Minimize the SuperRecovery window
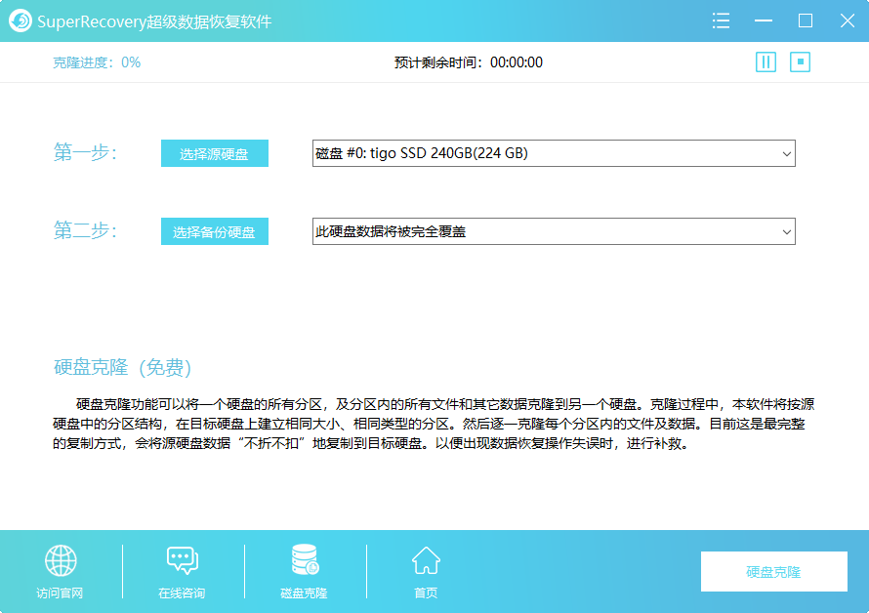This screenshot has width=869, height=613. click(x=764, y=21)
